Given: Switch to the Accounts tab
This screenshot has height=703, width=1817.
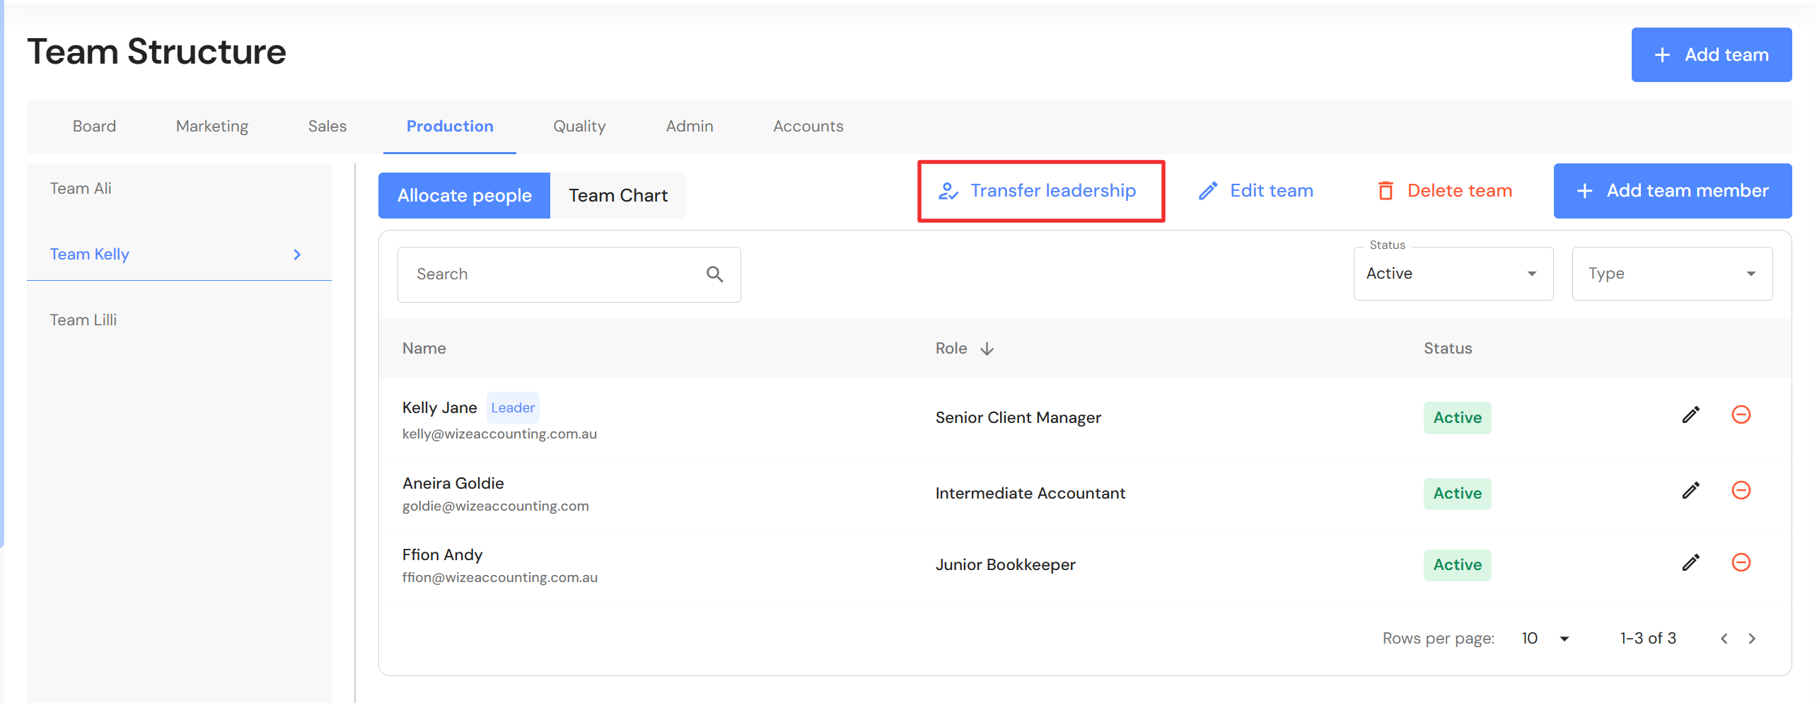Looking at the screenshot, I should [x=808, y=127].
